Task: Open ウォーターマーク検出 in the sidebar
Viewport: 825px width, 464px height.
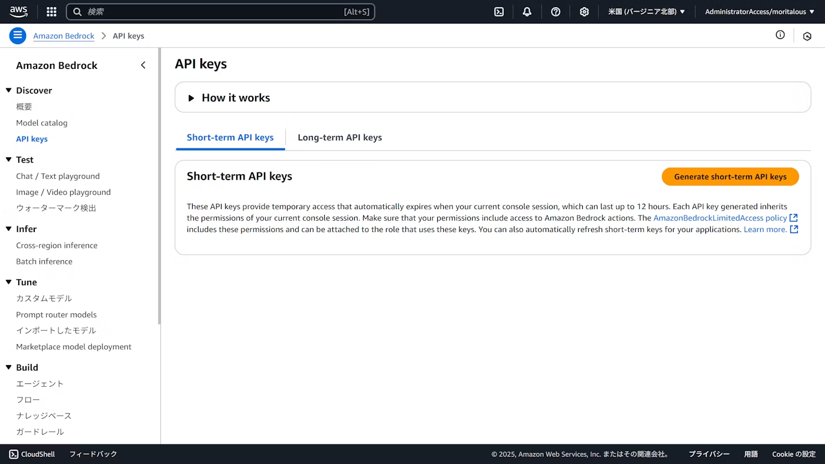Action: pyautogui.click(x=56, y=208)
